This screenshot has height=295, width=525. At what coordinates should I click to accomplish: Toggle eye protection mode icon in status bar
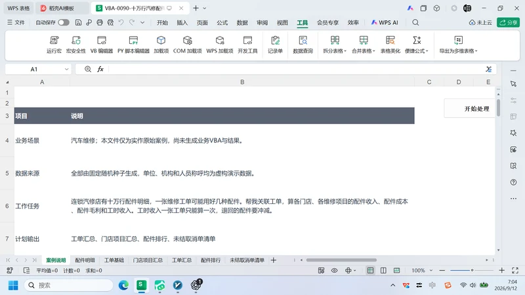click(335, 271)
